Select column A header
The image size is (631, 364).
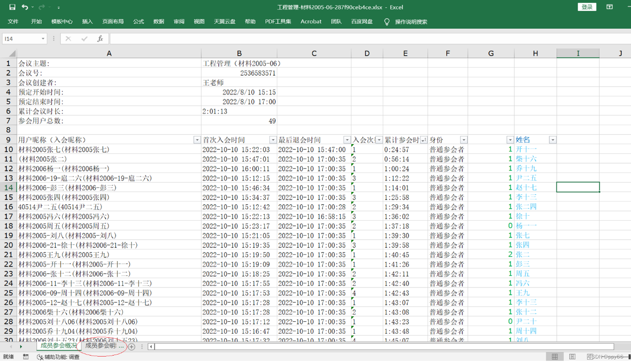tap(109, 53)
